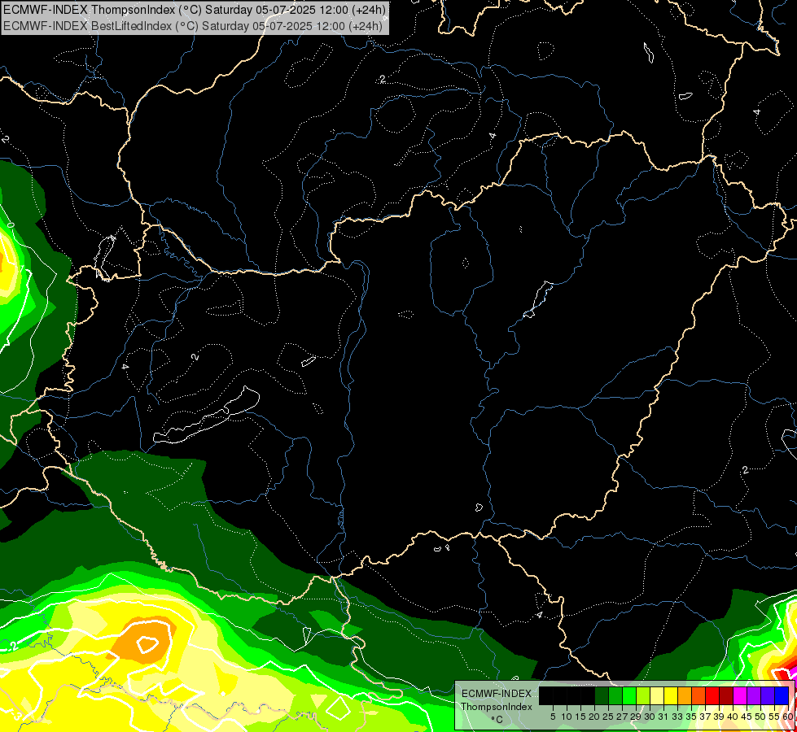Click the ThompsonIndex label in the legend
The height and width of the screenshot is (732, 797).
point(497,707)
